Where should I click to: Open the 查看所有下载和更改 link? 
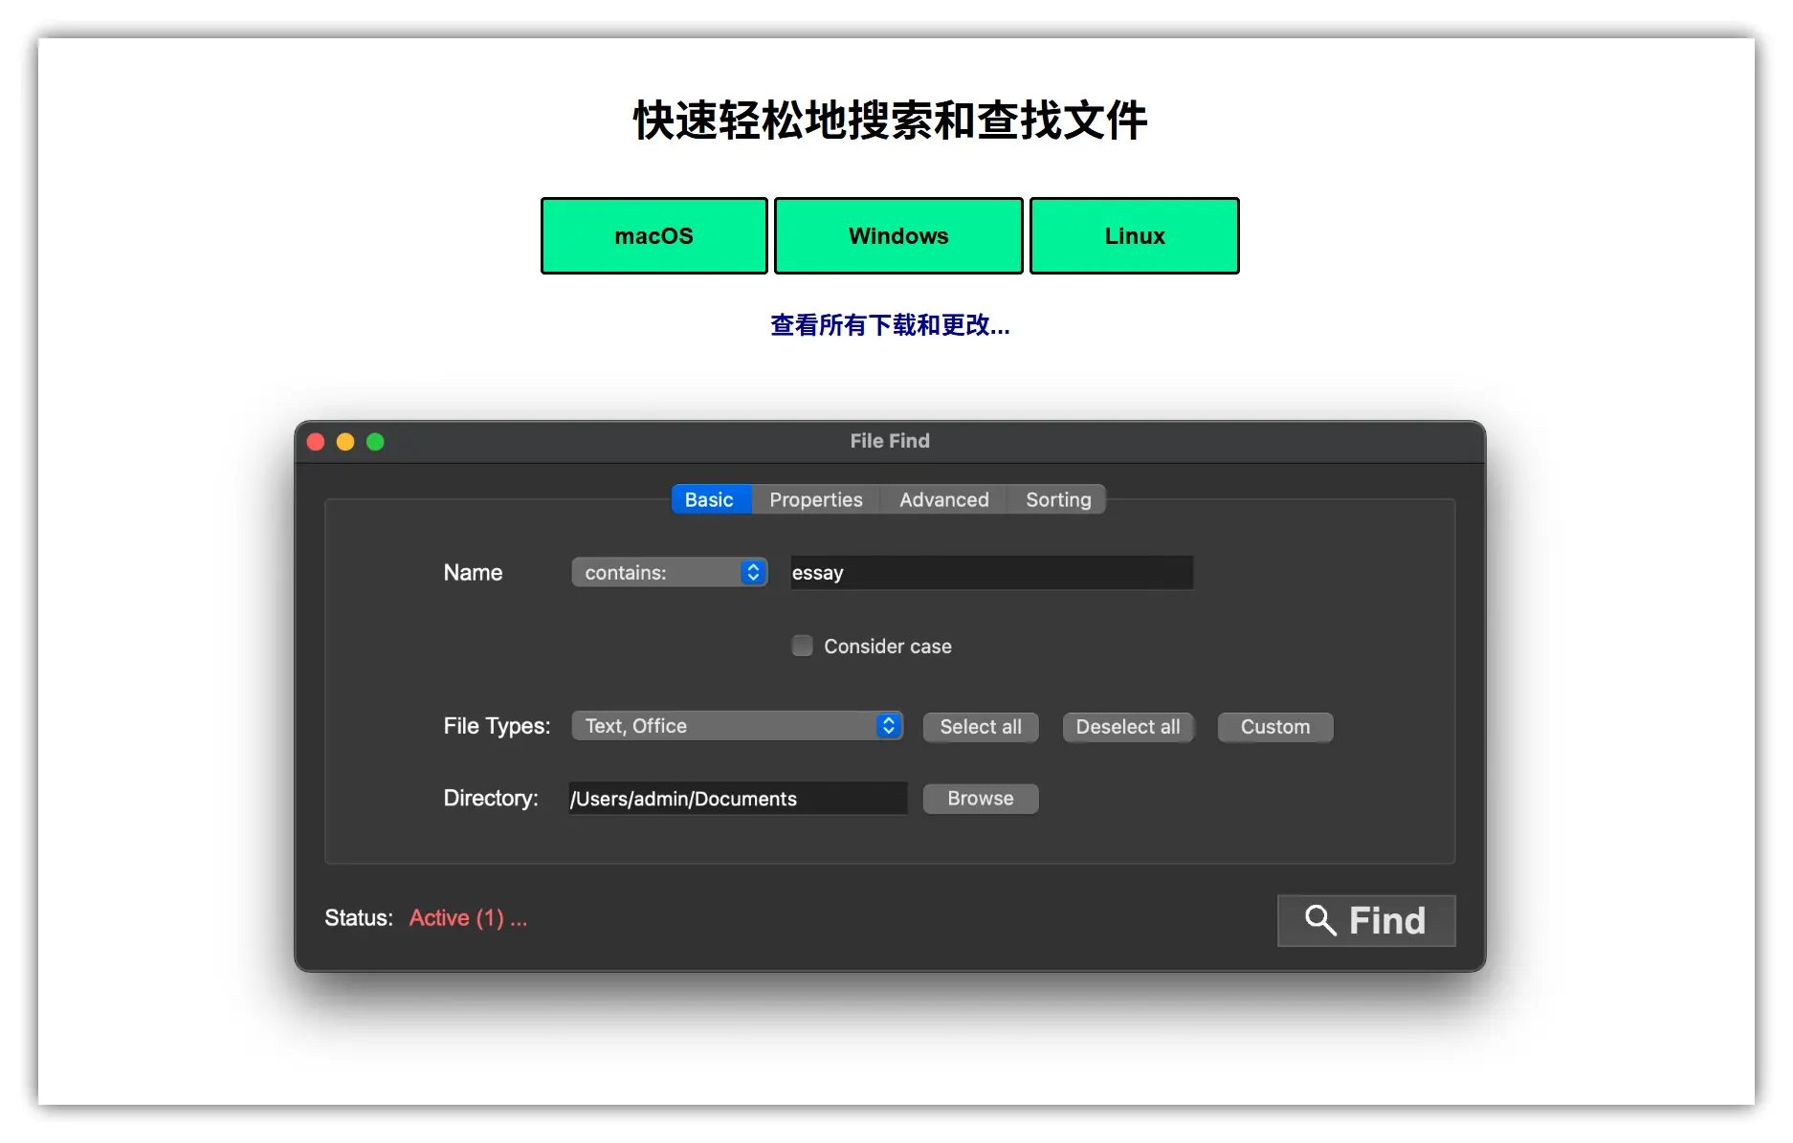tap(890, 325)
